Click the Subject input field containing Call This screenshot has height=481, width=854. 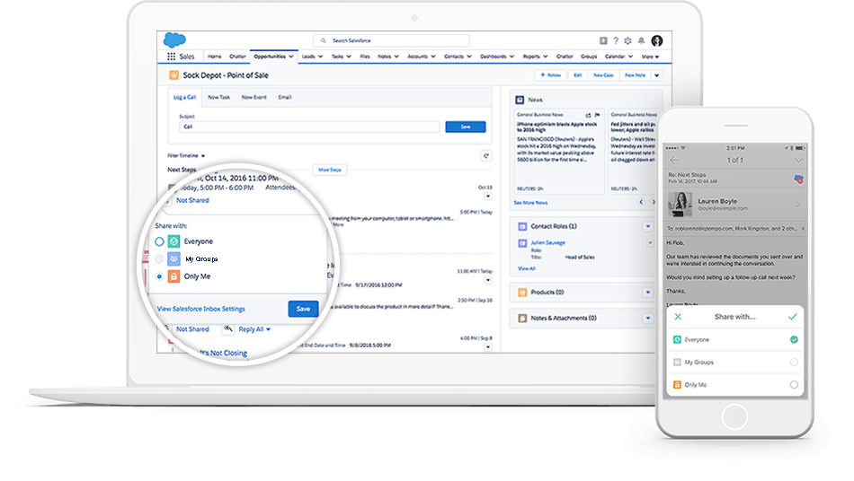coord(309,127)
